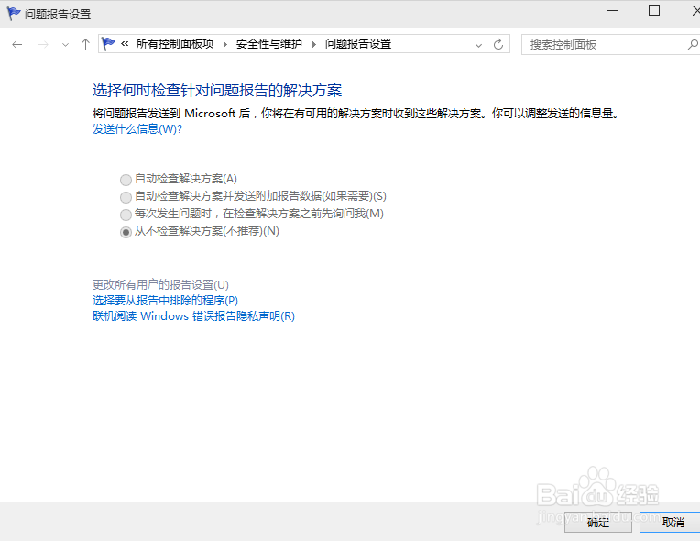Select 每次发生问题时先询问我(M) option
700x541 pixels.
(x=252, y=214)
